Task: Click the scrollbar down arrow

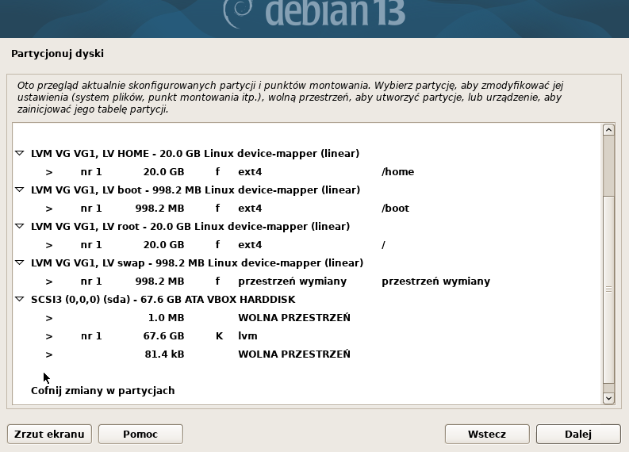Action: coord(608,397)
